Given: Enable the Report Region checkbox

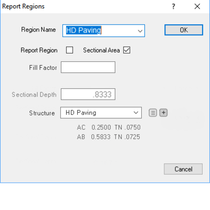Looking at the screenshot, I should [x=69, y=50].
